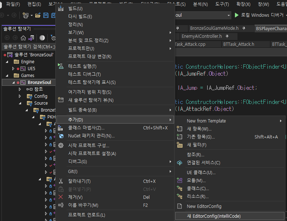Click the Solution Explorer search field
Screen dimensions: 287x221
click(x=29, y=47)
